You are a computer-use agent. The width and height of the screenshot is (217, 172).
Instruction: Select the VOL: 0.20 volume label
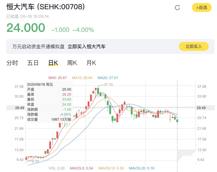click(57, 168)
